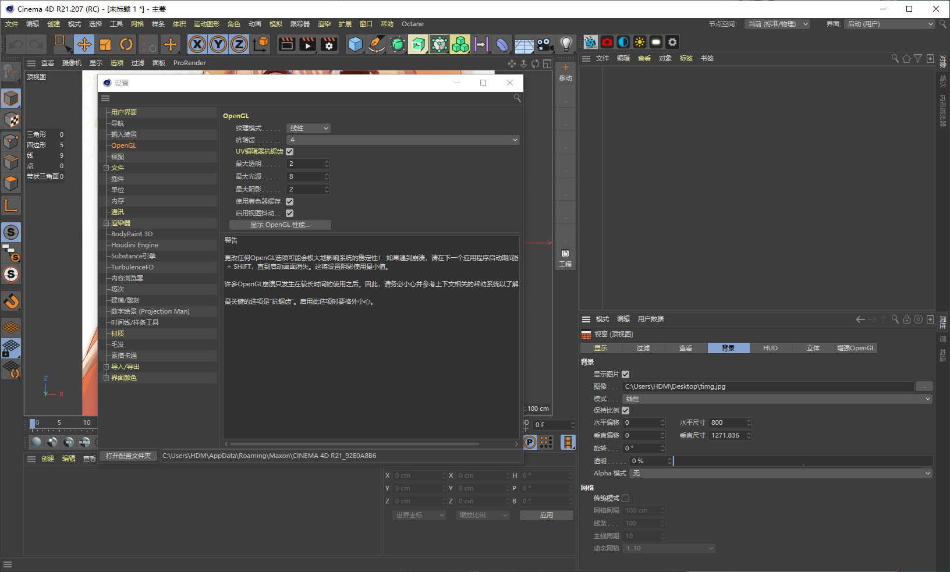Open the Edit Render Settings icon
The image size is (950, 572).
(329, 44)
